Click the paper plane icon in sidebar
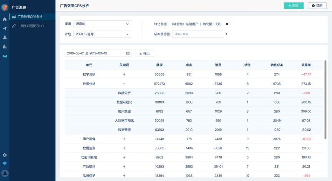The image size is (332, 181). pos(5,28)
